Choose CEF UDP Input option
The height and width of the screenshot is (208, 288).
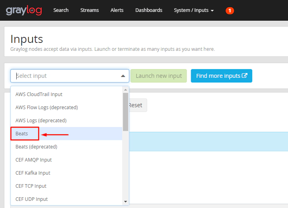33,199
